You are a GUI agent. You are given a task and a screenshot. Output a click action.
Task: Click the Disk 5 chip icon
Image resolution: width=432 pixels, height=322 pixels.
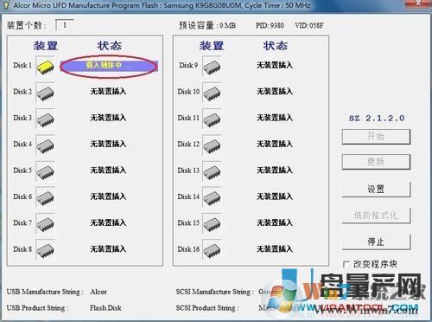coord(45,171)
